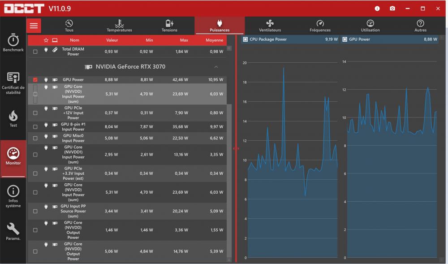
Task: Open the red hamburger menu
Action: (34, 26)
